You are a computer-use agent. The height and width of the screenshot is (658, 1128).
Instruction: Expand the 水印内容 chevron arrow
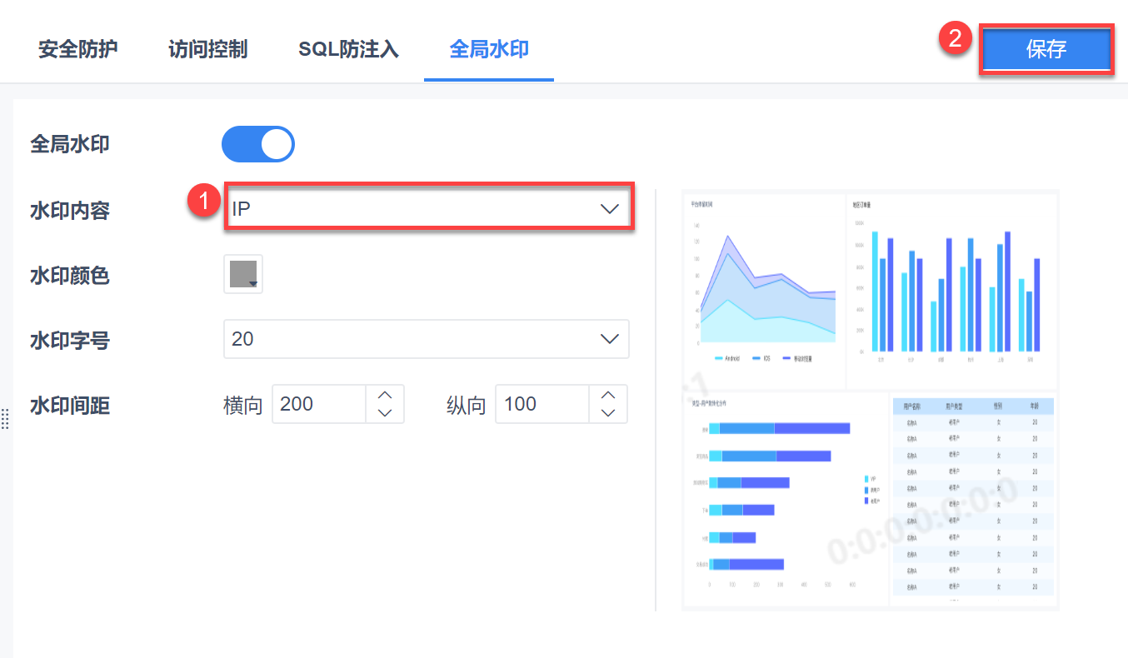pos(610,209)
